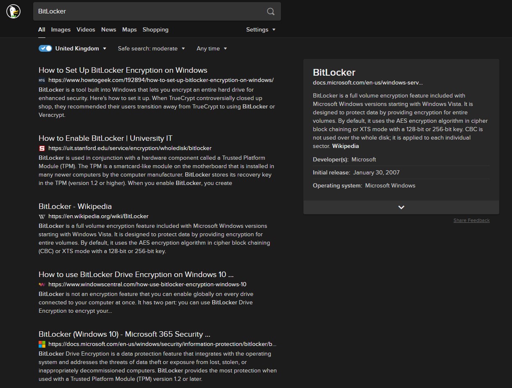Viewport: 512px width, 388px height.
Task: Open How to Enable BitLocker University IT result
Action: point(105,138)
